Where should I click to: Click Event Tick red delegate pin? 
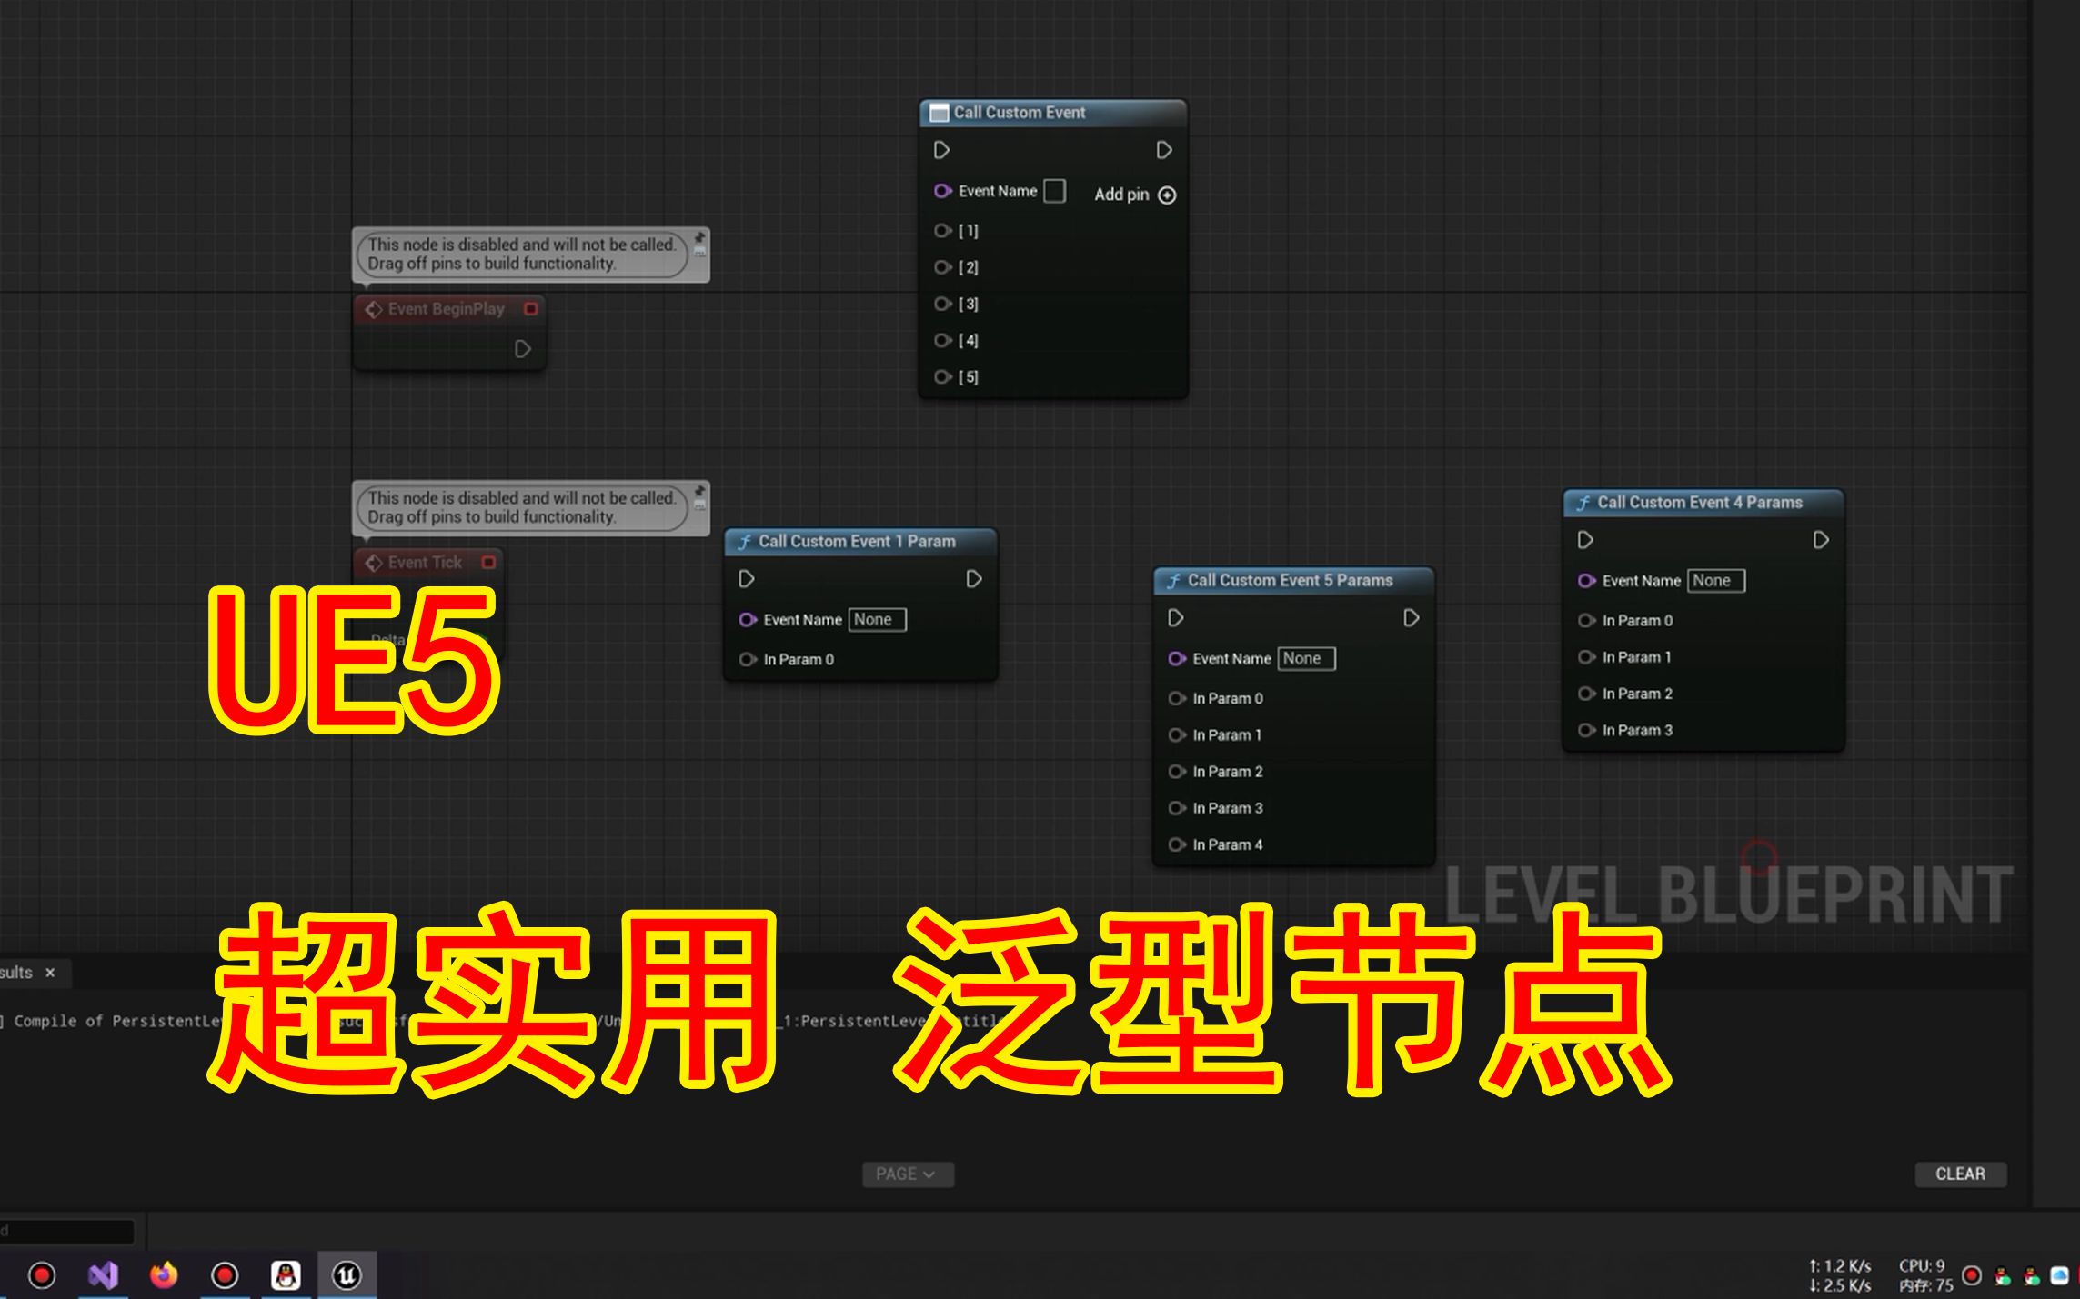pos(488,563)
